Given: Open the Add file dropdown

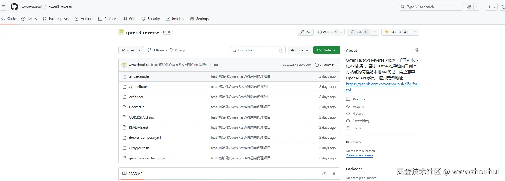Looking at the screenshot, I should (x=299, y=50).
